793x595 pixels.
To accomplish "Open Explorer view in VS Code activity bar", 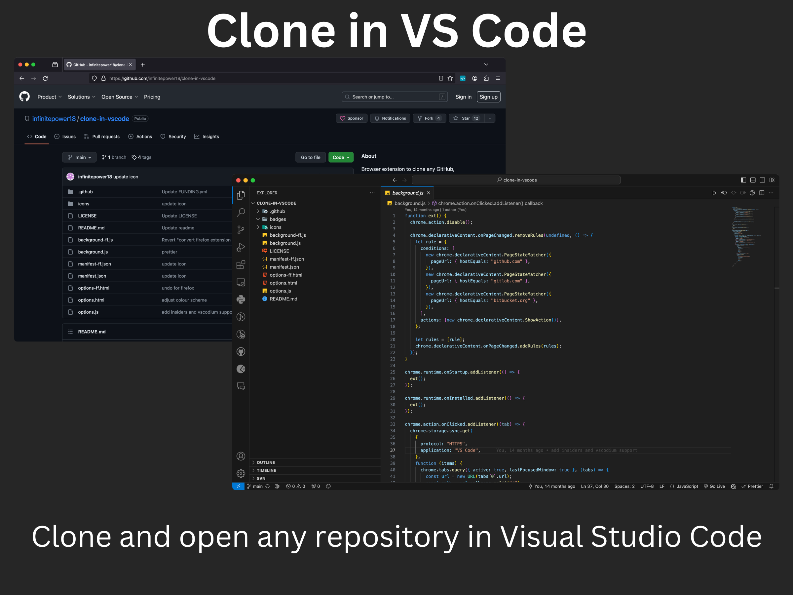I will pyautogui.click(x=241, y=195).
